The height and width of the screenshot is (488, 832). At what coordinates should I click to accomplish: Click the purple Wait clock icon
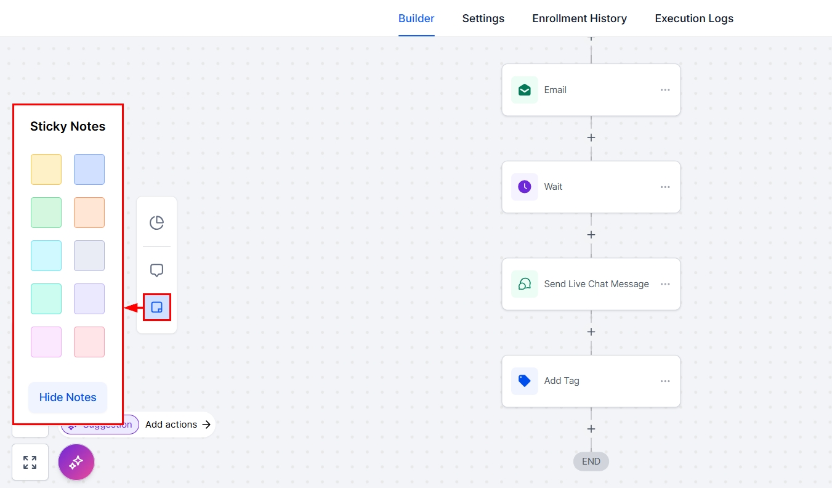pos(525,187)
